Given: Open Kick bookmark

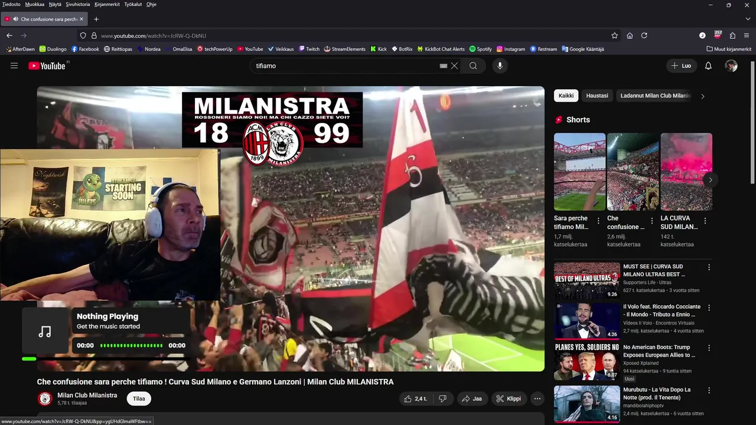Looking at the screenshot, I should 379,49.
